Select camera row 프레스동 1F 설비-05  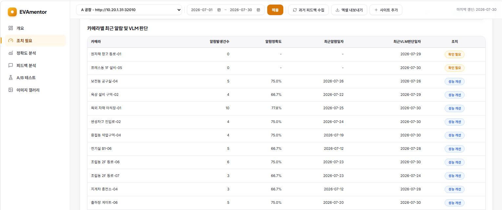[x=286, y=68]
